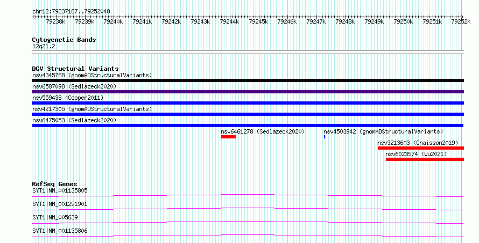
Task: Select transcript label SYT1|NM_001135806
Action: click(60, 231)
